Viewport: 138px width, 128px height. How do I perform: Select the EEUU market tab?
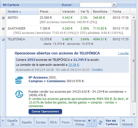click(53, 123)
